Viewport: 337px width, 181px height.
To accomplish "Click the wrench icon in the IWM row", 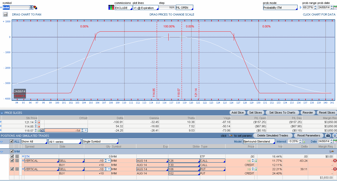I will coord(331,151).
